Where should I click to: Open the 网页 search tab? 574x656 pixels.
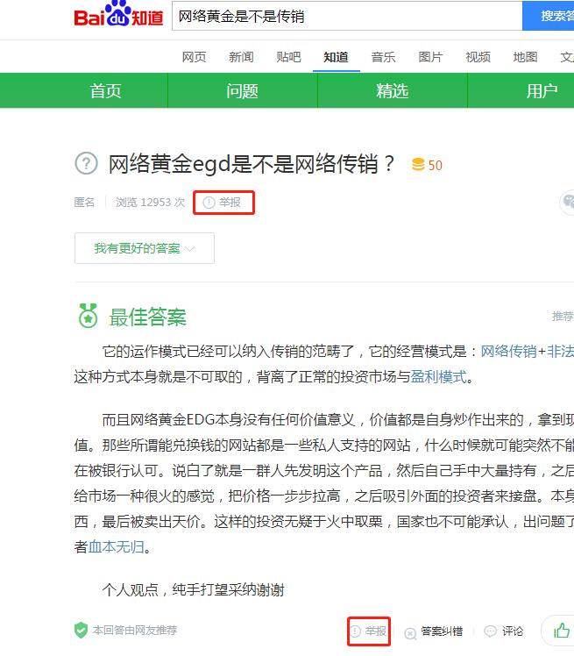[x=195, y=57]
